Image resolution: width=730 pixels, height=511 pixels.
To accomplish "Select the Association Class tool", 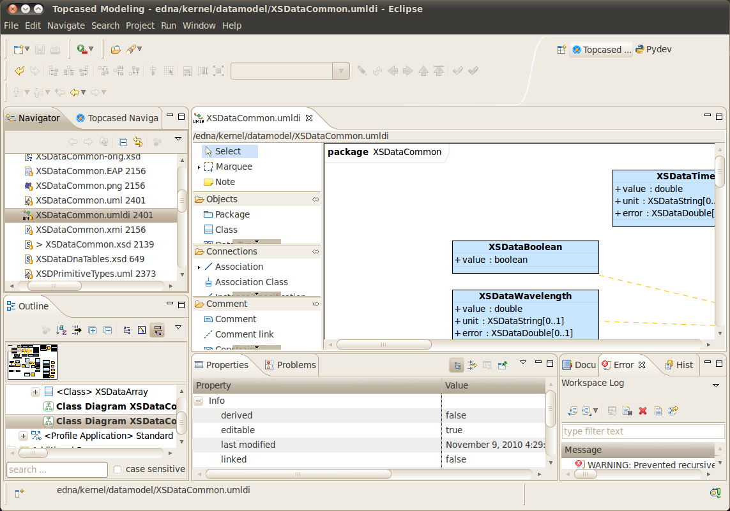I will pos(247,282).
